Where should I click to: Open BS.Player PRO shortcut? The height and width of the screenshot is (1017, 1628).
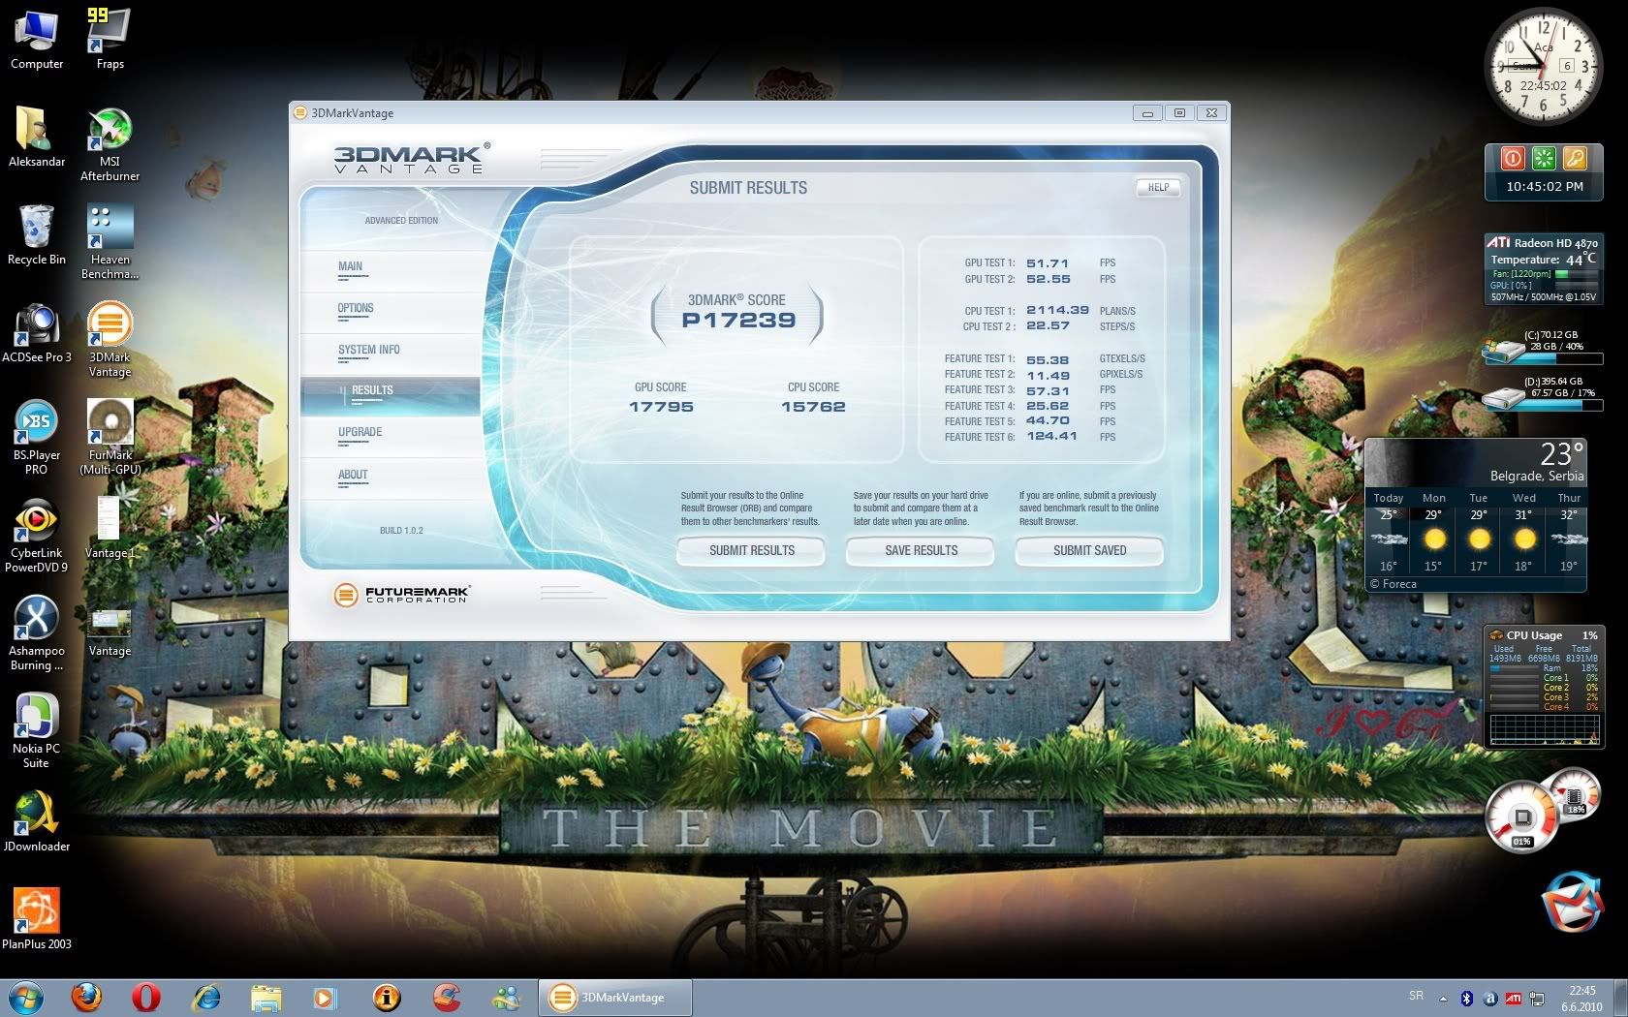coord(37,437)
